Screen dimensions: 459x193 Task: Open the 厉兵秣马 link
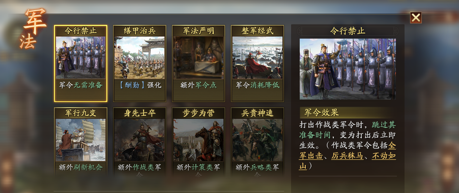coord(347,156)
